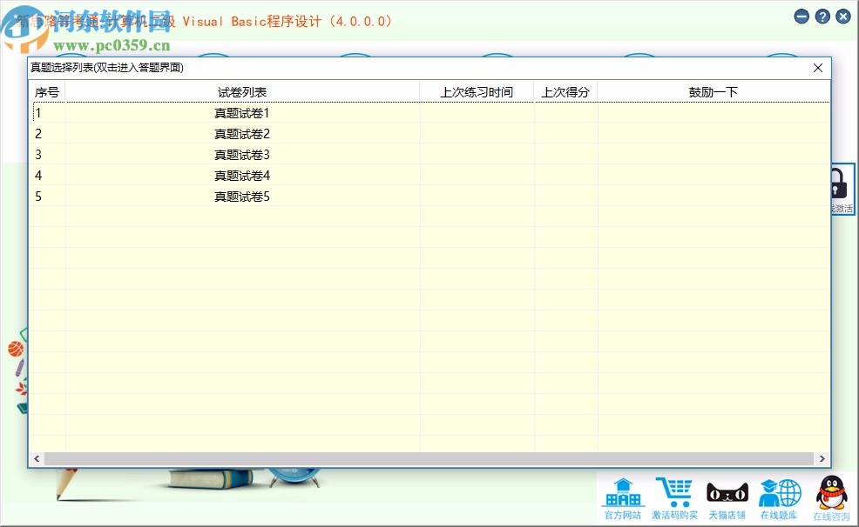Minimize the application window
The image size is (859, 527).
pos(801,16)
